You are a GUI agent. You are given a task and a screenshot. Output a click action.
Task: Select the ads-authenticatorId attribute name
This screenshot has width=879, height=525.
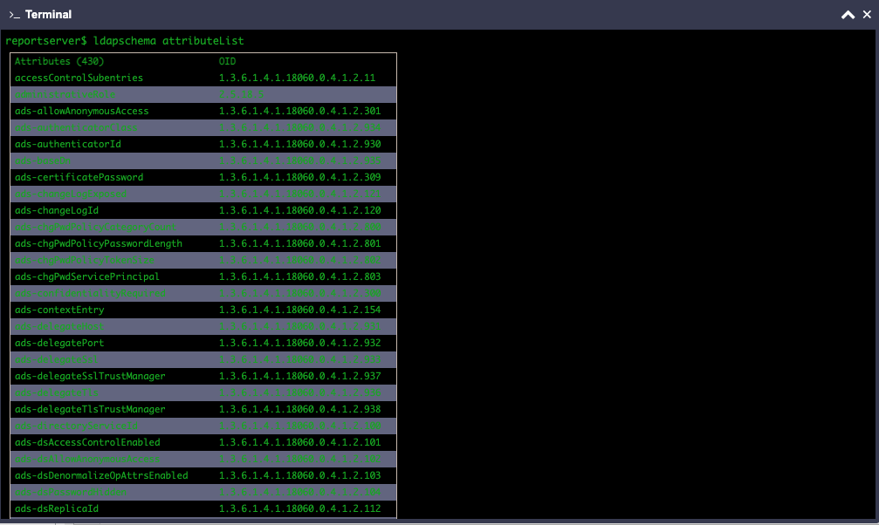68,144
